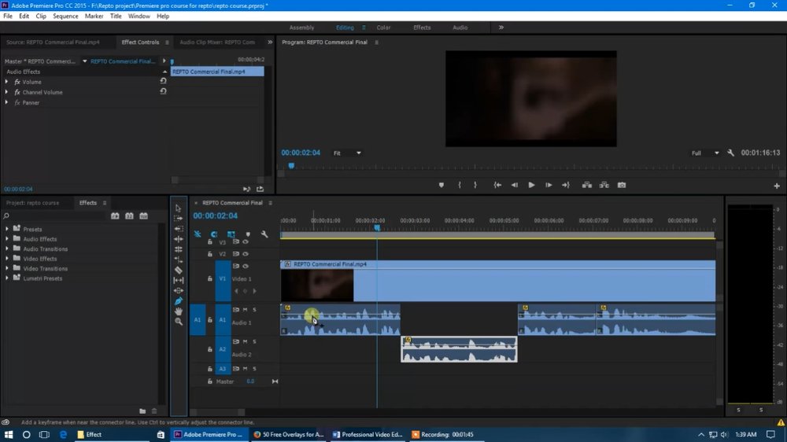787x442 pixels.
Task: Toggle lock on V1 track
Action: 210,278
